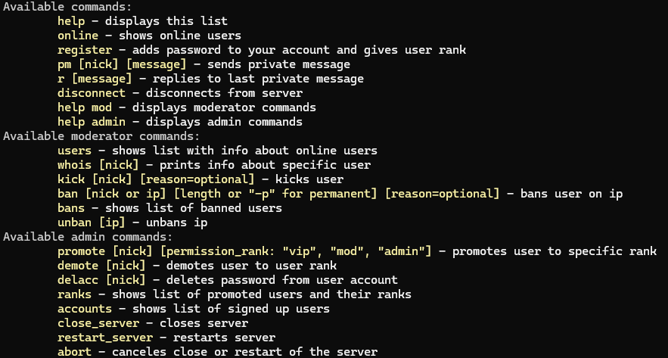This screenshot has width=668, height=358.
Task: Click the 'restart_server' command text
Action: tap(105, 338)
